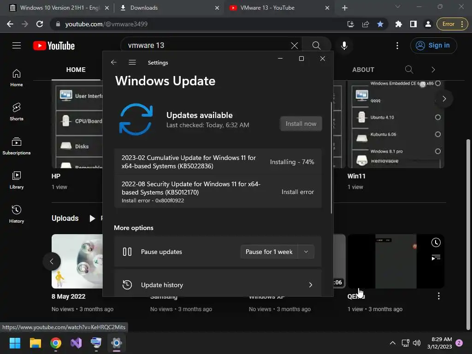Start voice search with the microphone
This screenshot has height=354, width=472.
(344, 46)
